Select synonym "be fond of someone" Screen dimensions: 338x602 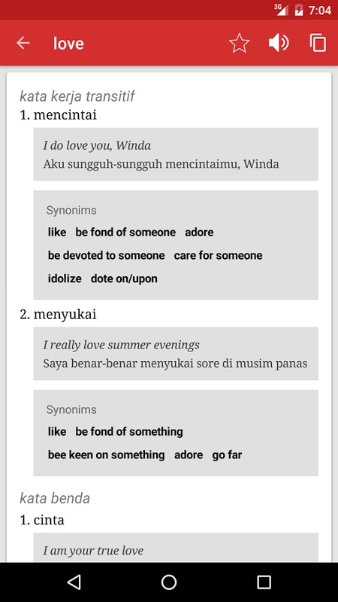pos(125,233)
